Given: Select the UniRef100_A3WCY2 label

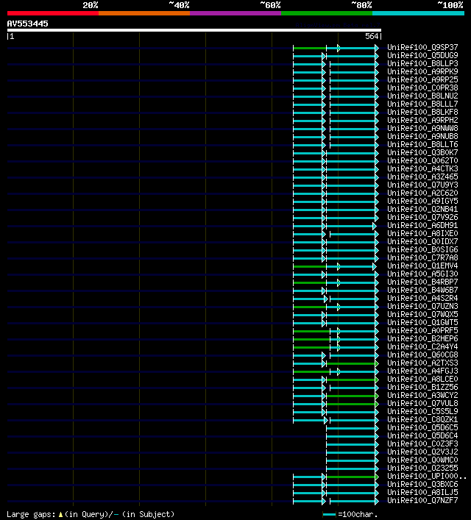Looking at the screenshot, I should coord(422,395).
